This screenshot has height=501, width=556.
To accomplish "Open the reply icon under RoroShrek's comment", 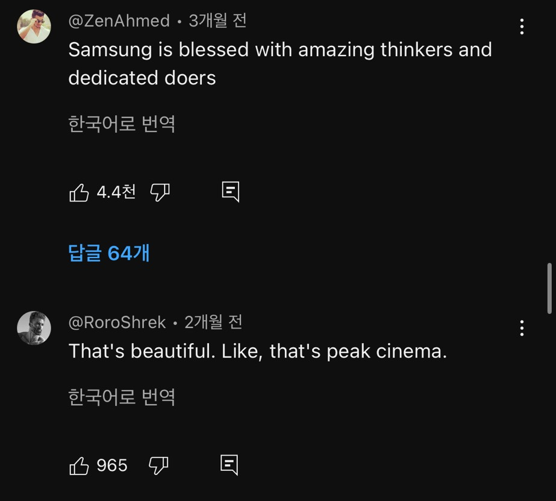I will point(230,464).
